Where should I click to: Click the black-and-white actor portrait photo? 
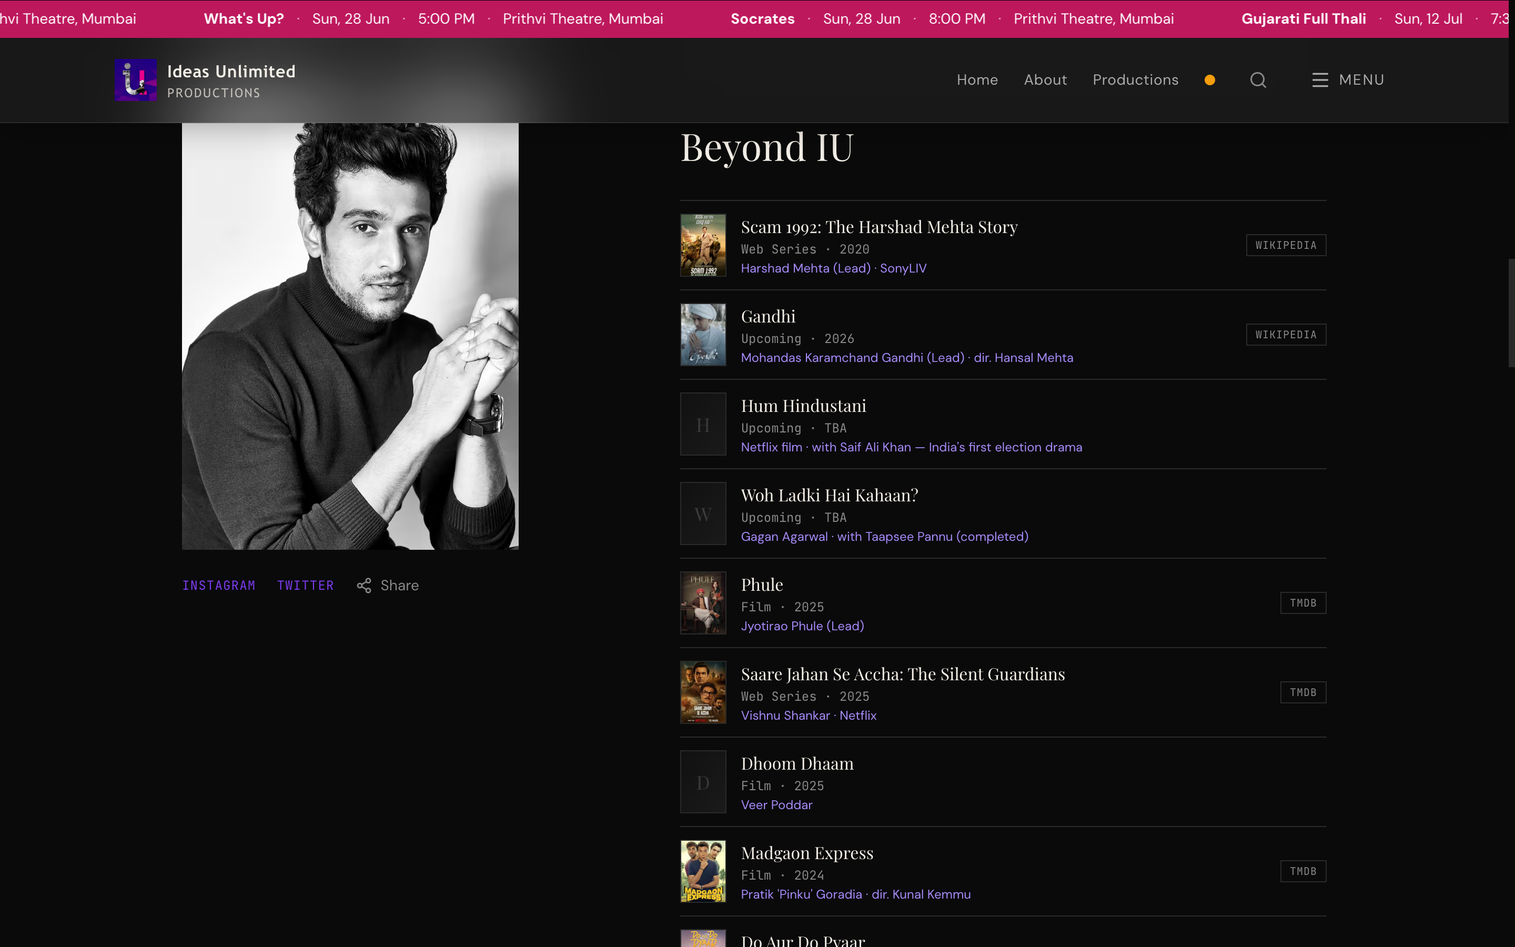point(350,336)
